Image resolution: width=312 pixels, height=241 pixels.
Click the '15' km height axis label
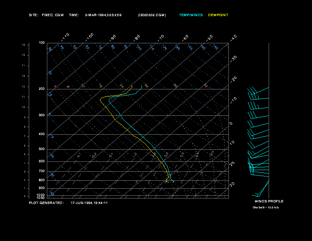[x=24, y=55]
